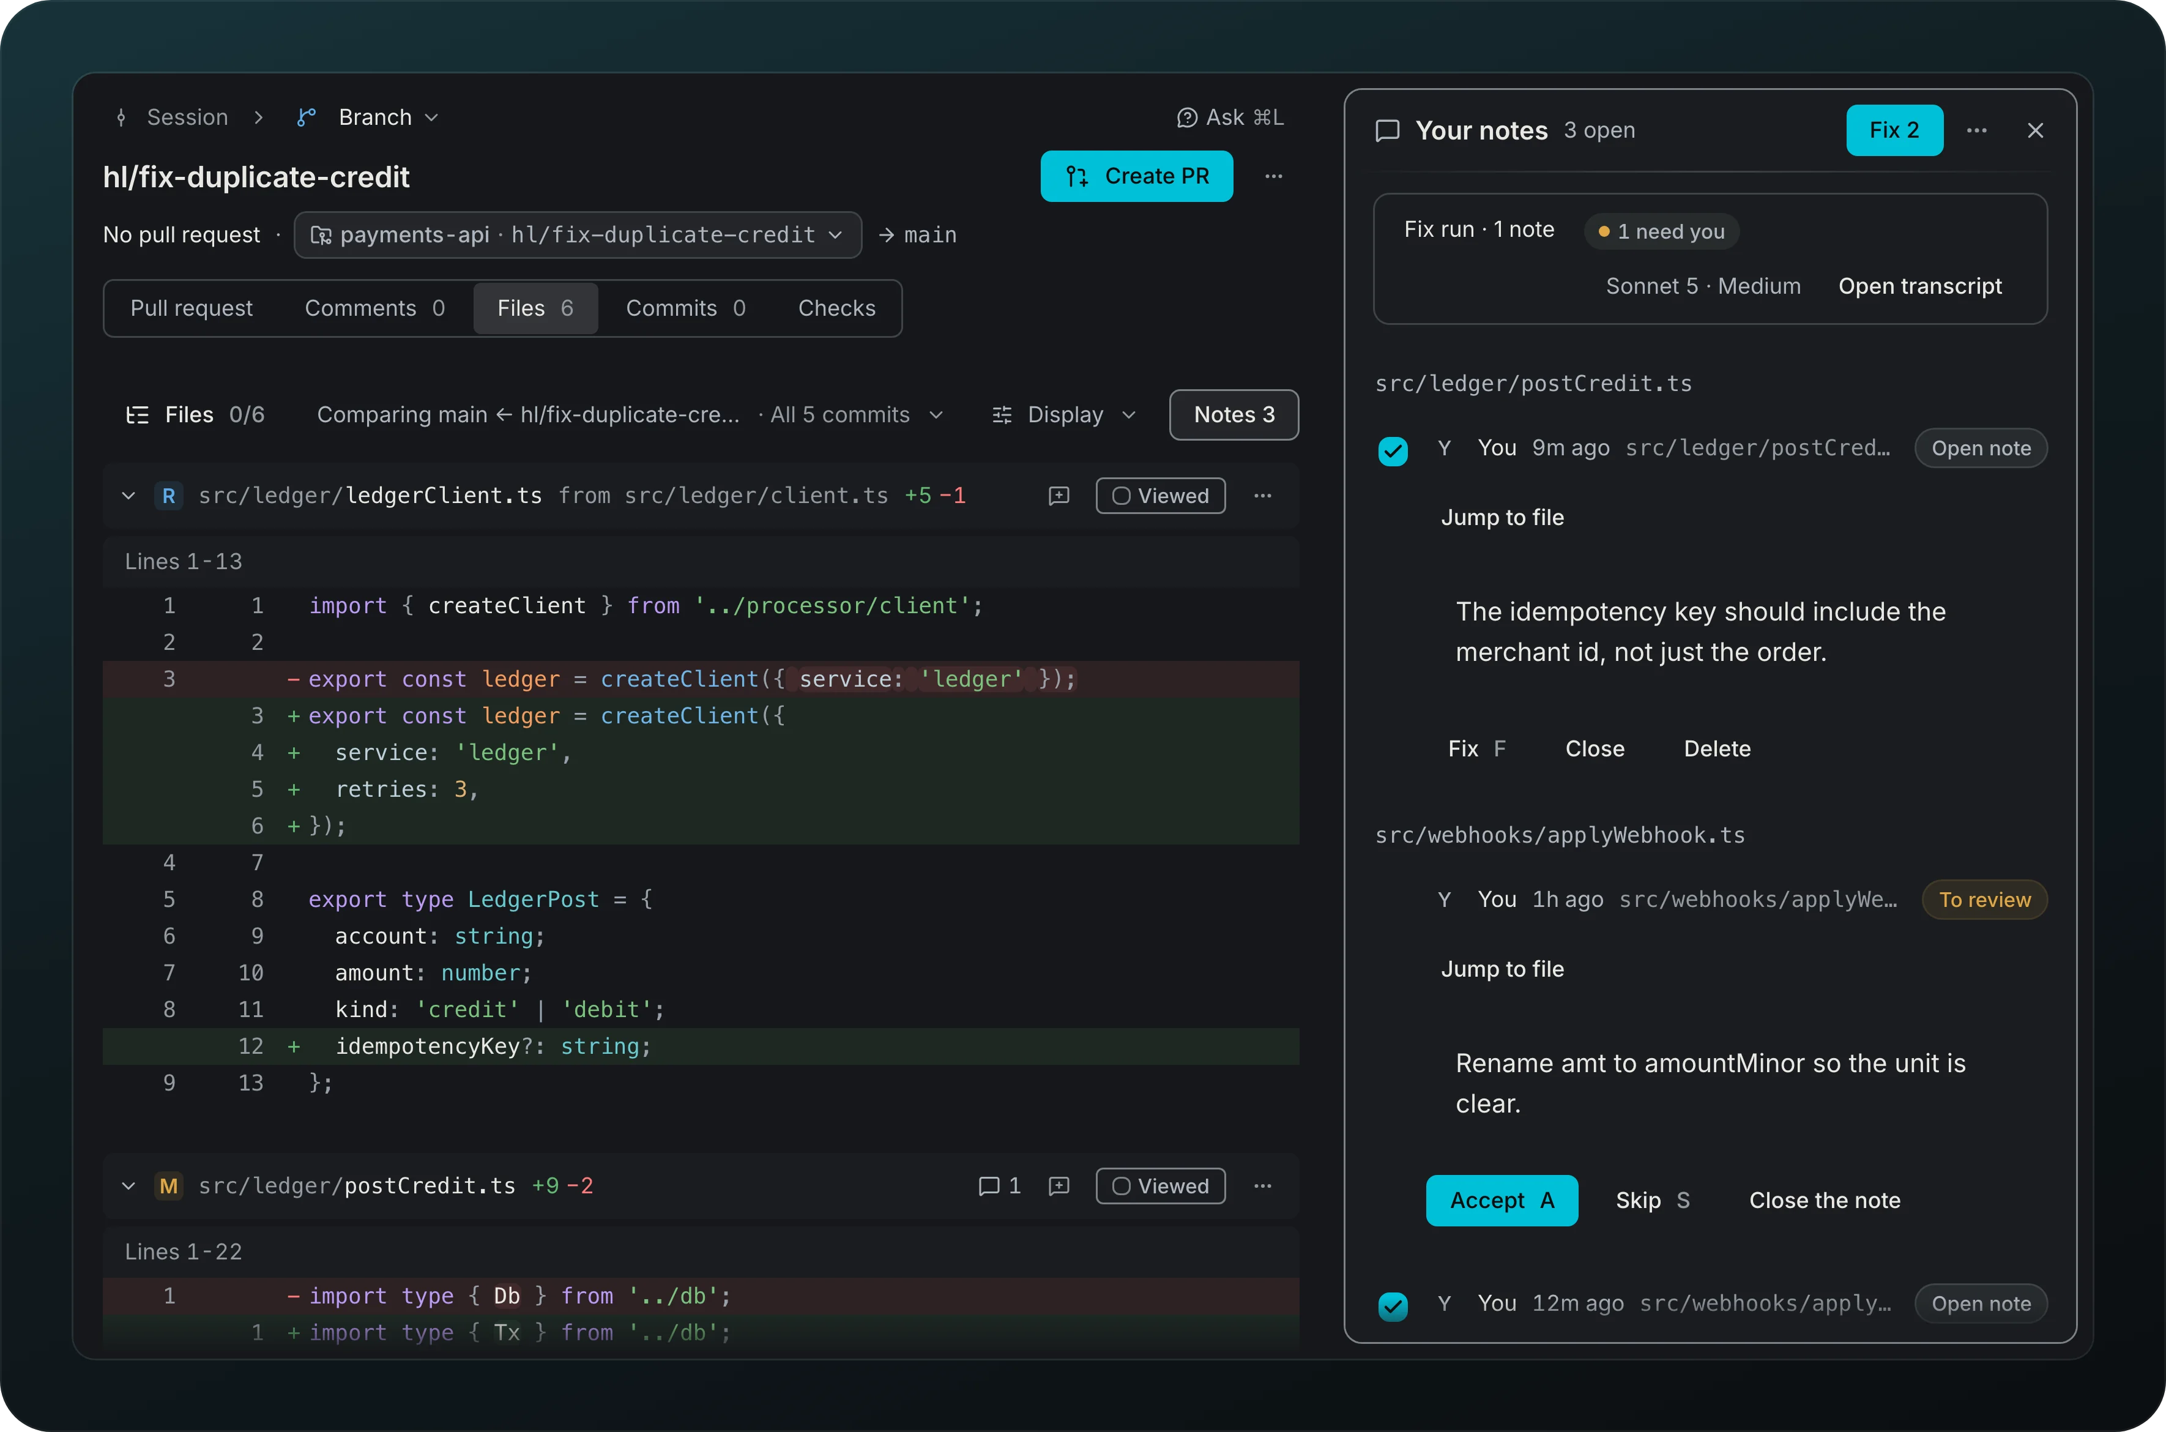Click Accept on the rename amt note

1502,1201
